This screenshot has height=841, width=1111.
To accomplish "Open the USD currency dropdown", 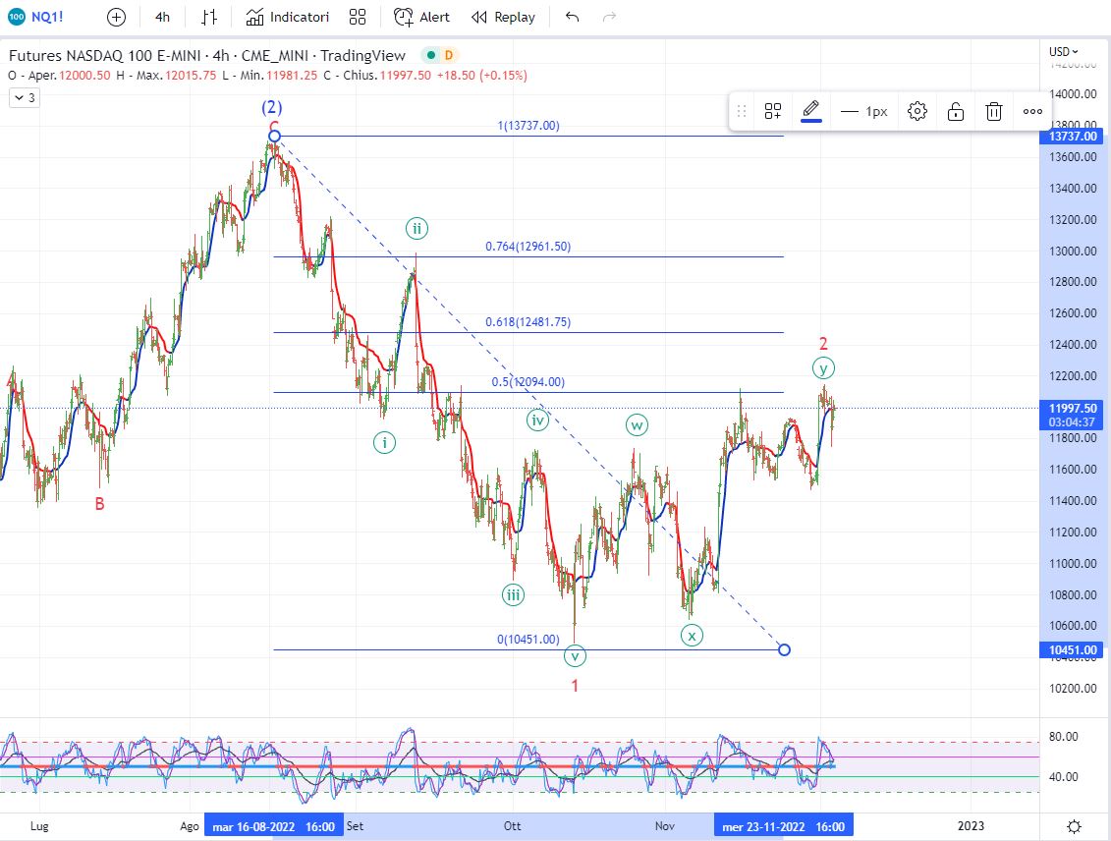I will (1064, 52).
